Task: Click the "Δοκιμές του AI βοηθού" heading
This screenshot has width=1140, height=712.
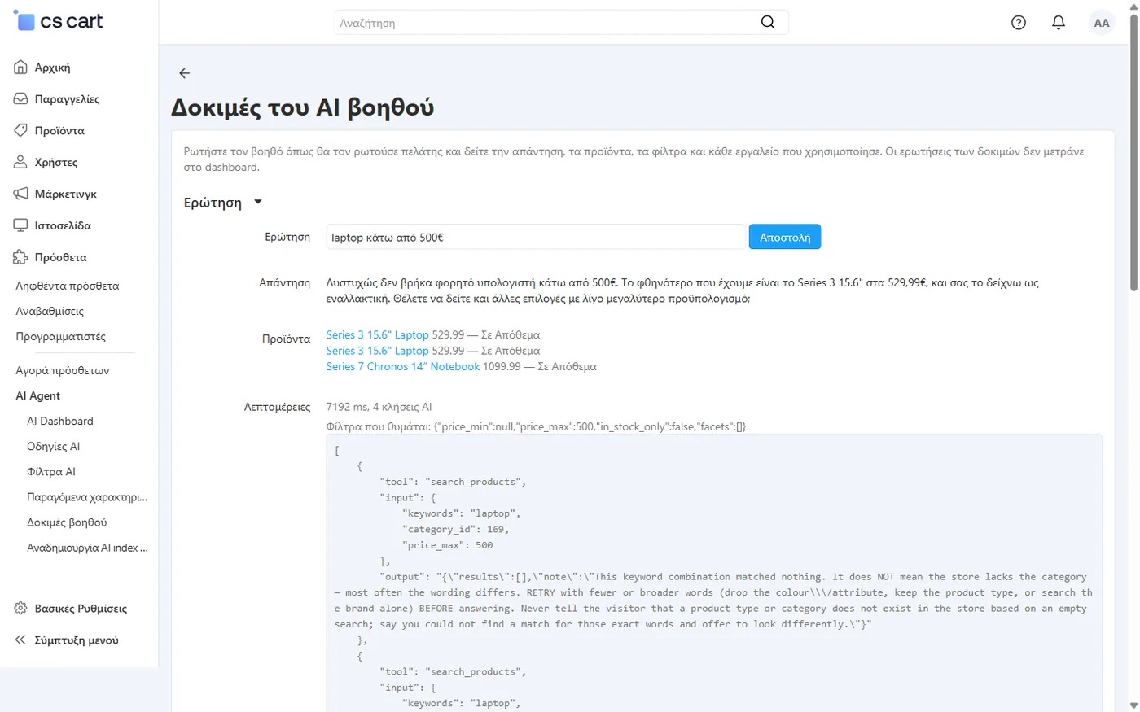Action: [302, 108]
